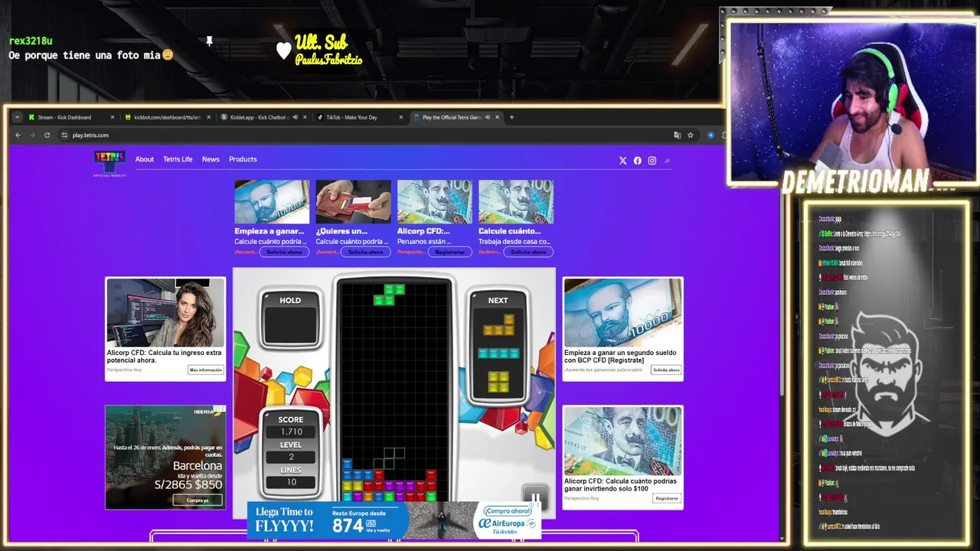Click the Barcelona text in Iberia ad
Screen dimensions: 980x551
click(x=198, y=466)
